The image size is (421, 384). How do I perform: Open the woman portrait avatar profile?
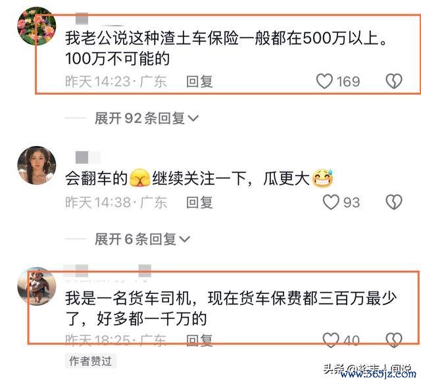37,165
